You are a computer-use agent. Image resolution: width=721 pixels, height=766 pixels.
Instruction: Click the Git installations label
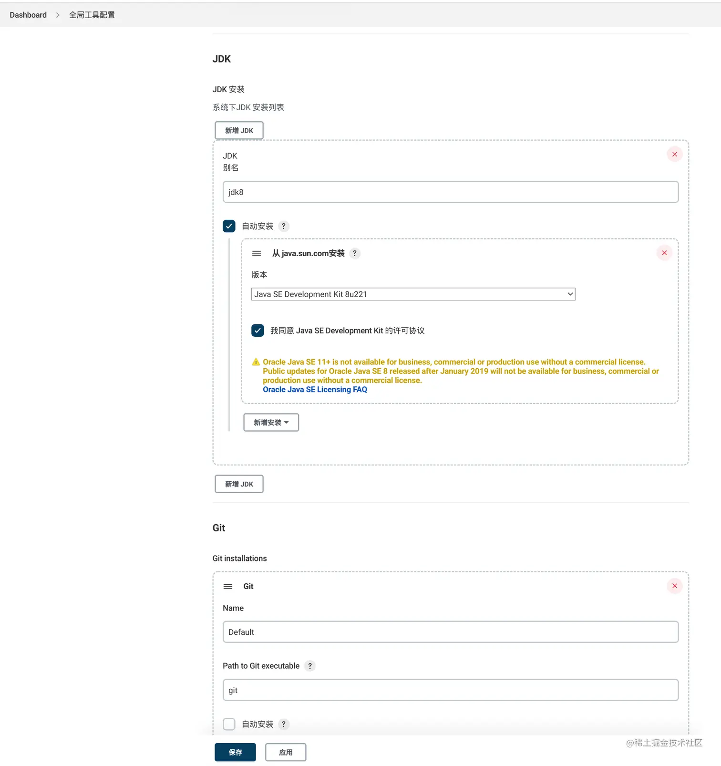[x=239, y=558]
